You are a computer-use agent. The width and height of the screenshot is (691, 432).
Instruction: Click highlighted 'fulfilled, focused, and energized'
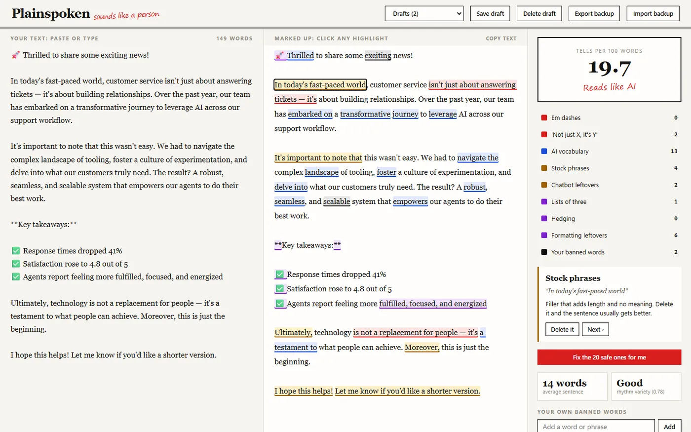[433, 303]
